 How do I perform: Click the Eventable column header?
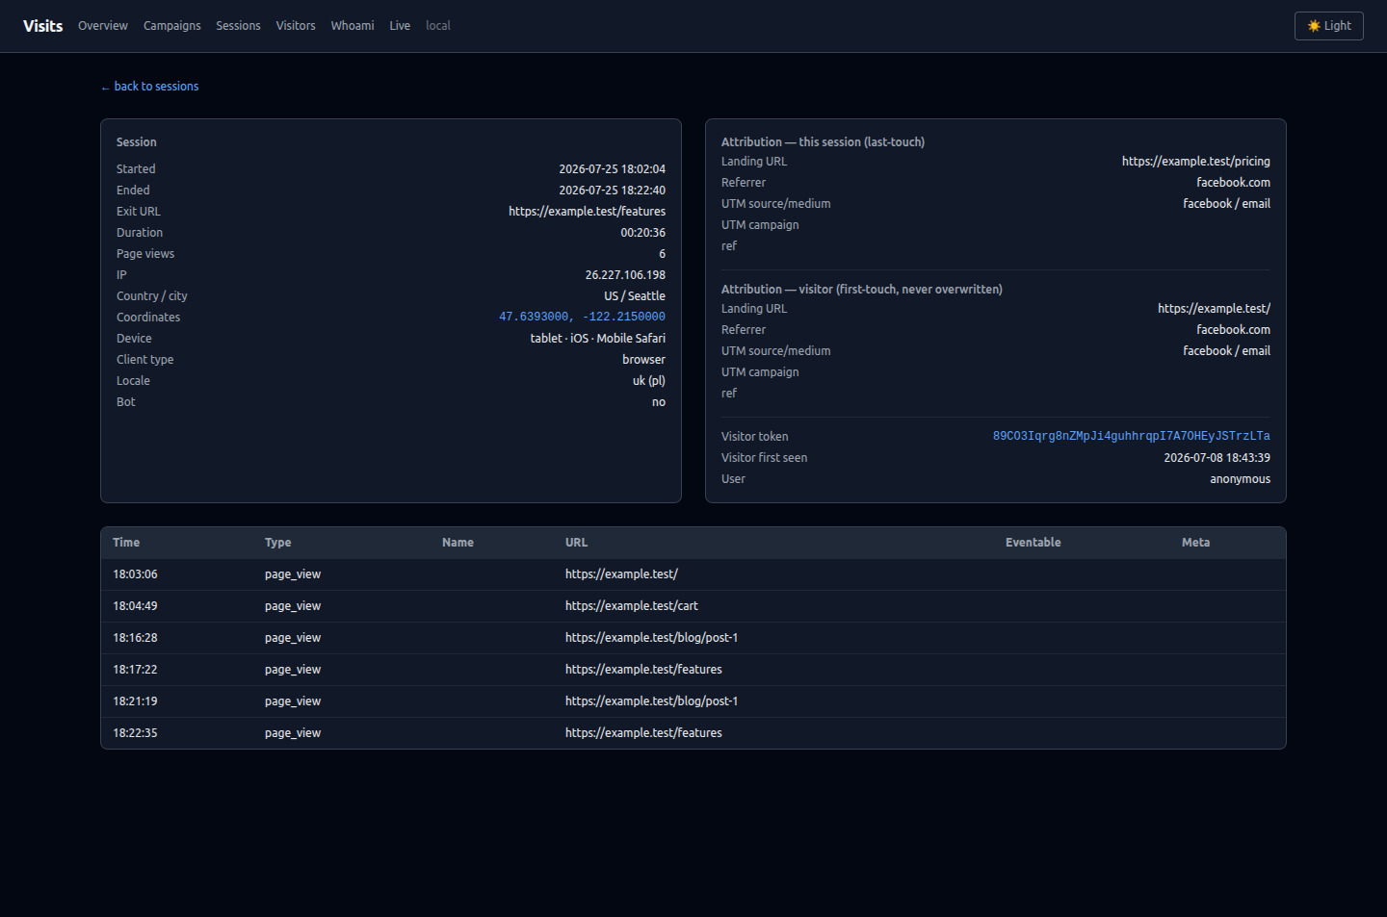pyautogui.click(x=1034, y=543)
